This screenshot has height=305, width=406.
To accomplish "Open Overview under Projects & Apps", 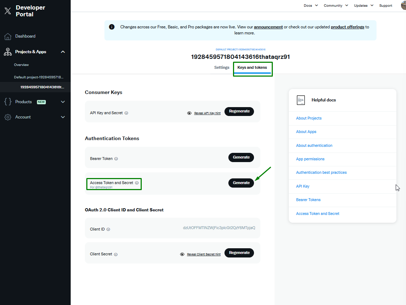I will coord(21,65).
